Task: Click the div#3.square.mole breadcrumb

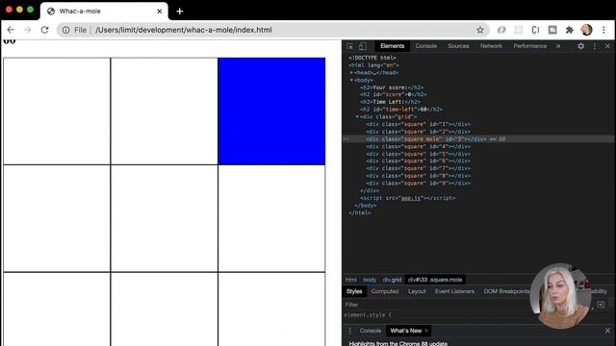Action: [x=435, y=280]
